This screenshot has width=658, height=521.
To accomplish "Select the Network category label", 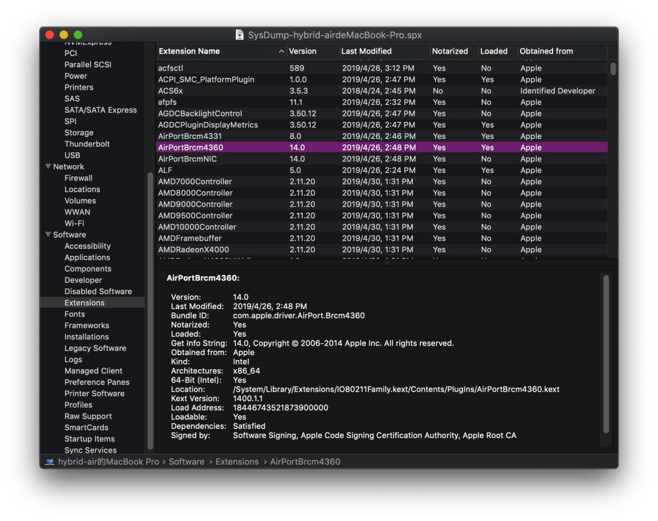I will (68, 167).
